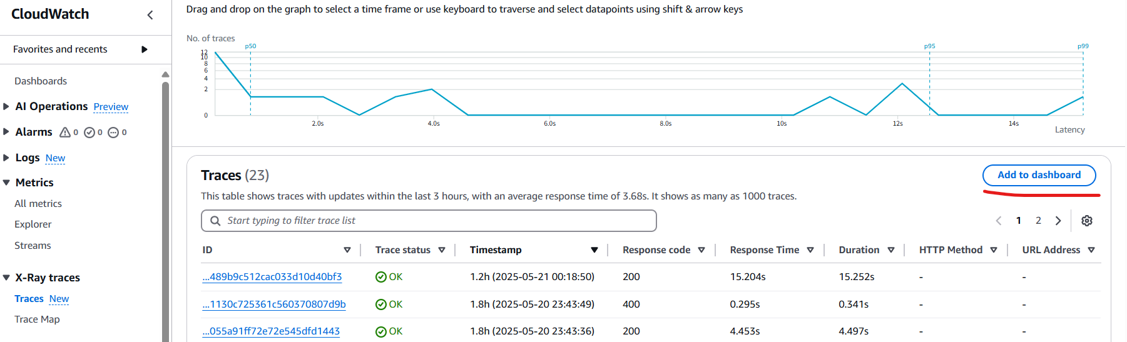Open Dashboards in the sidebar
Image resolution: width=1127 pixels, height=342 pixels.
41,81
